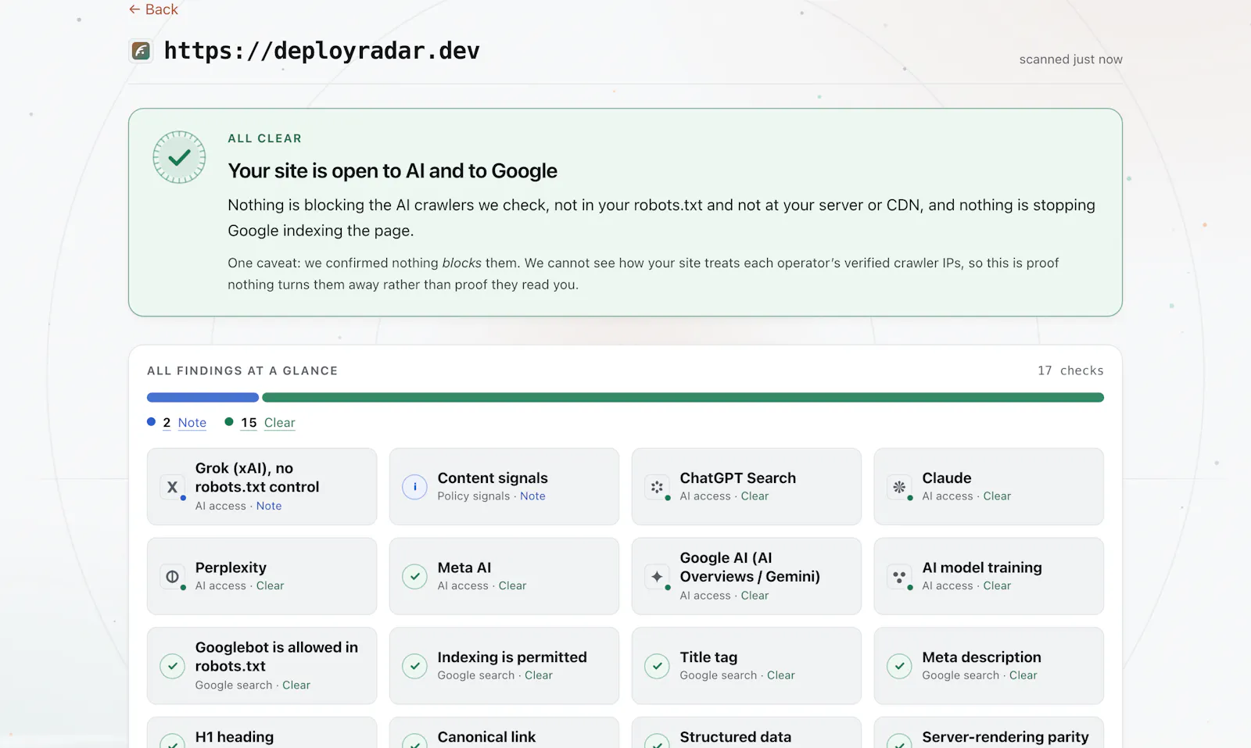The width and height of the screenshot is (1251, 748).
Task: Open the Structured data finding title
Action: pyautogui.click(x=736, y=737)
